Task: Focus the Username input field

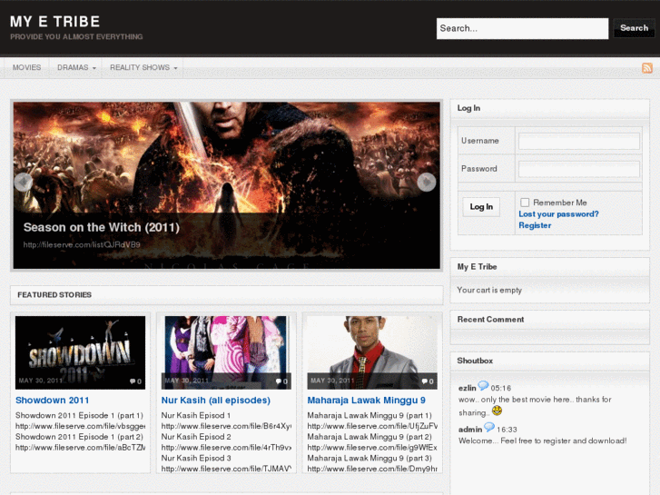Action: (x=578, y=142)
